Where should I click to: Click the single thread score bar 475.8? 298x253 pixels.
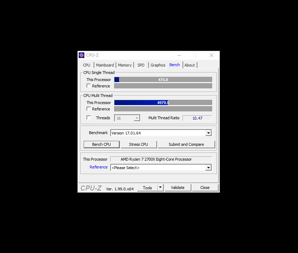click(163, 80)
